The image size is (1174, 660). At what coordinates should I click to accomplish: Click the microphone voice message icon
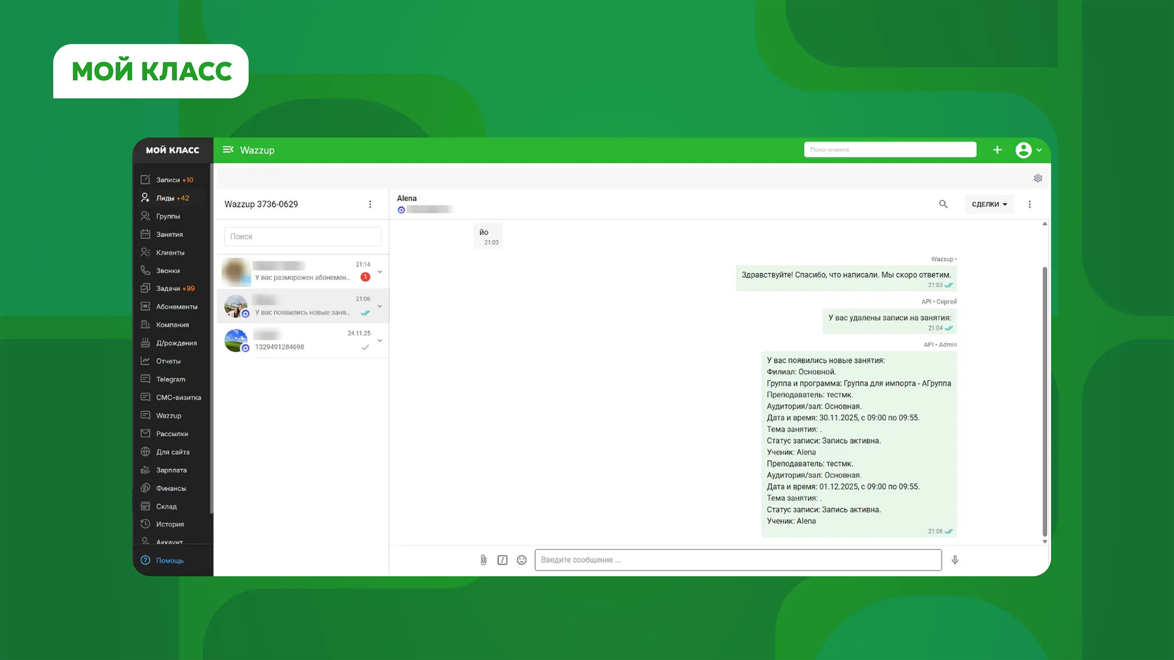point(955,560)
